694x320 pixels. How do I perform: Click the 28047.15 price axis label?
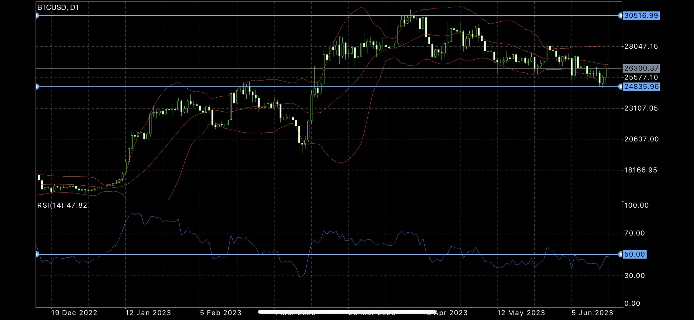[641, 46]
